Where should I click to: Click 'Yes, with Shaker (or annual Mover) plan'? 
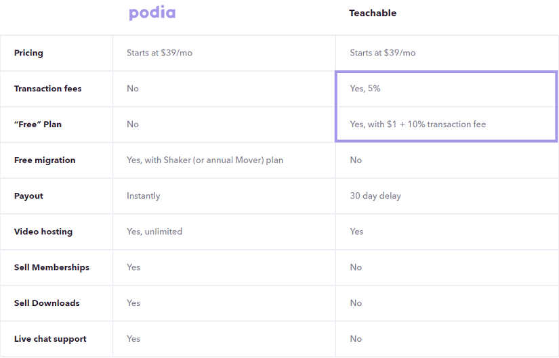pos(205,160)
